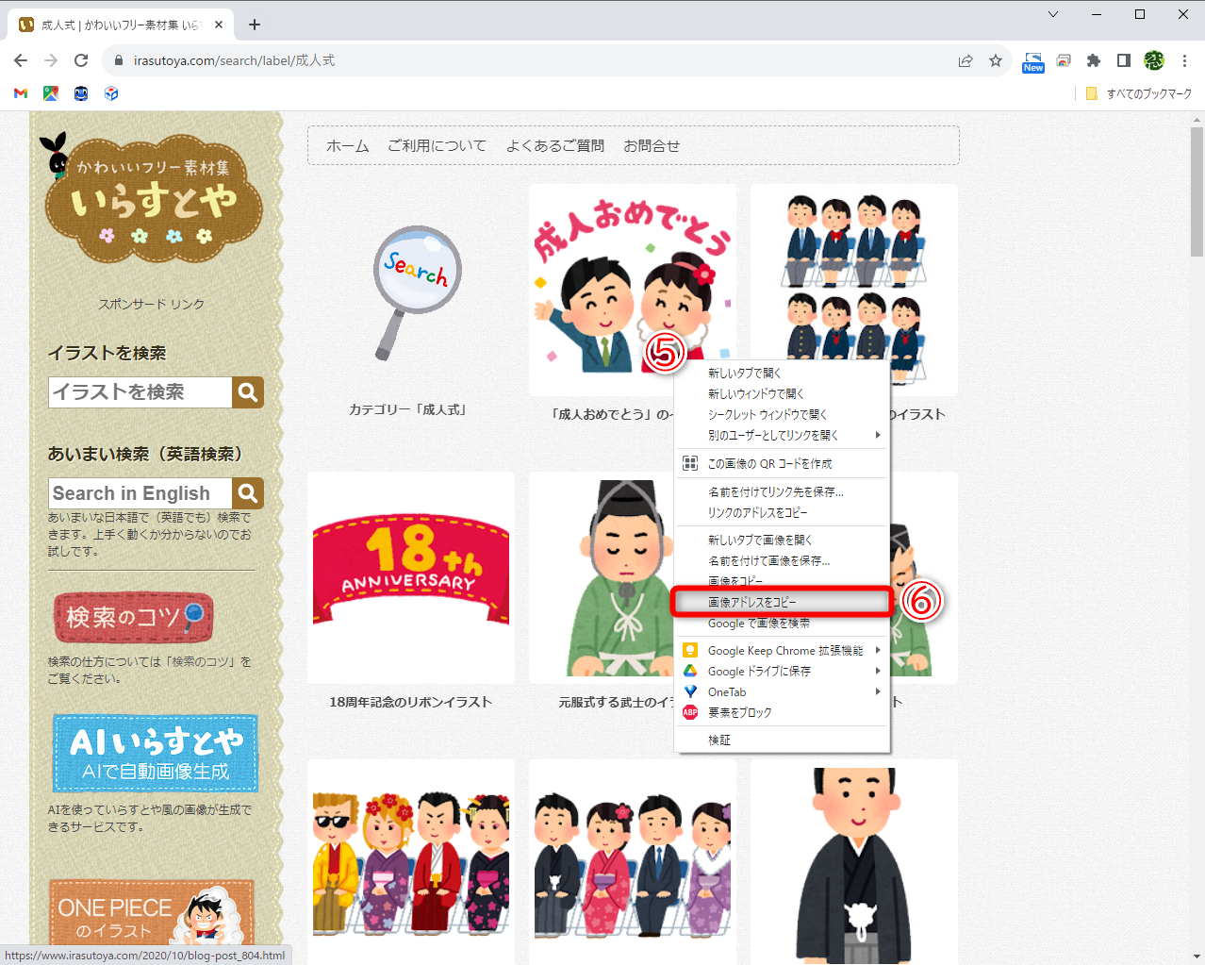Click the イラストを検索 text input field

pos(140,392)
